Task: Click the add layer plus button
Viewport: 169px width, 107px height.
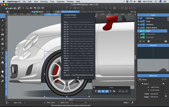Action: tap(140, 41)
